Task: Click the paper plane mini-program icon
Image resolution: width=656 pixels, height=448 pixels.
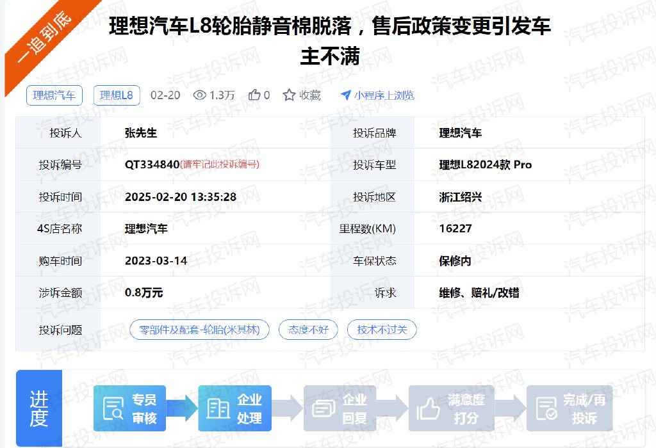Action: click(x=345, y=95)
